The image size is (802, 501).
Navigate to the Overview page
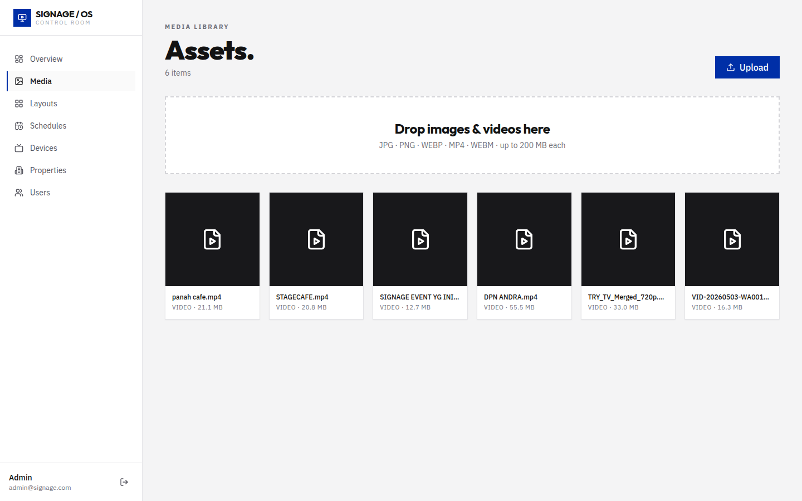[x=71, y=59]
